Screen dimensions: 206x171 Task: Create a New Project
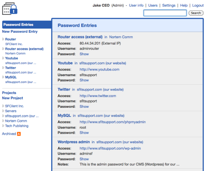tap(13, 98)
